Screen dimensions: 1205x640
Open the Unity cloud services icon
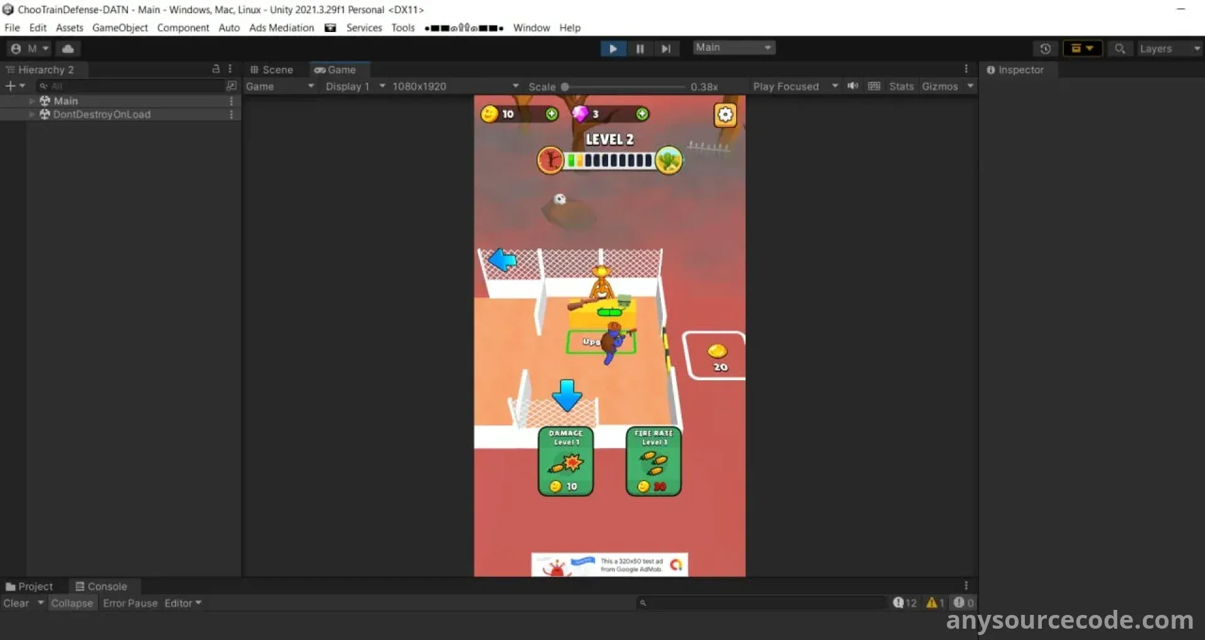click(68, 49)
